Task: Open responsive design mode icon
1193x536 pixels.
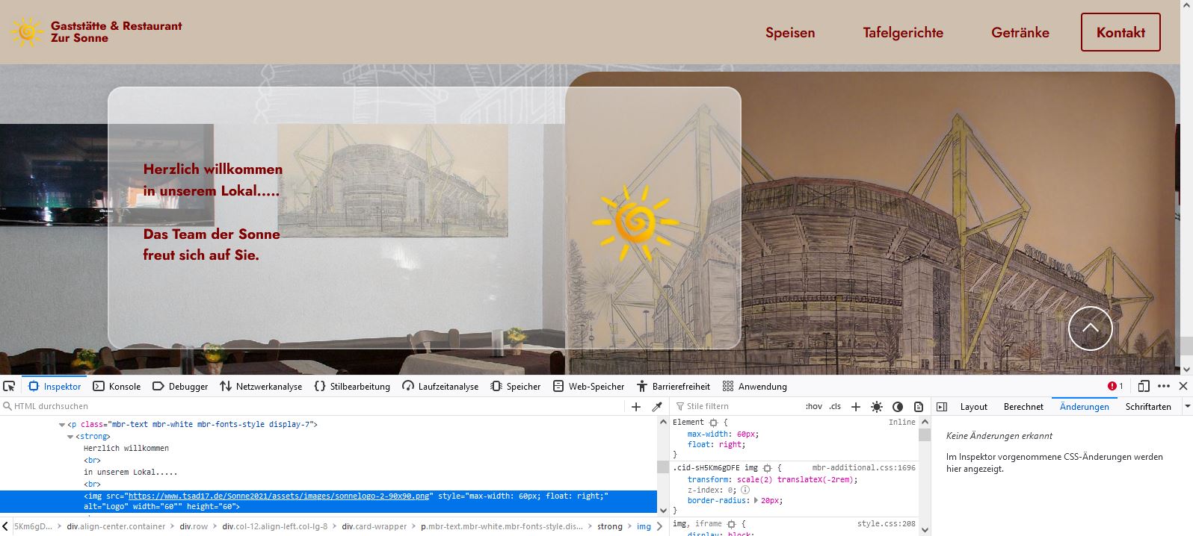Action: (x=1144, y=386)
